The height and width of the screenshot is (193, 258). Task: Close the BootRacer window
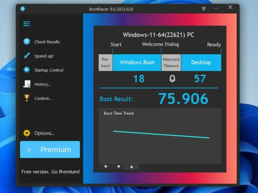230,7
